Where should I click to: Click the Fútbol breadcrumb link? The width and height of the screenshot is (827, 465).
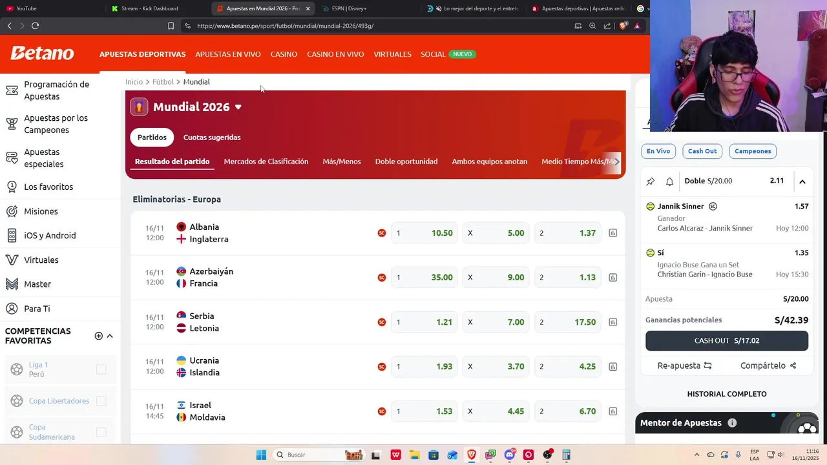point(163,82)
